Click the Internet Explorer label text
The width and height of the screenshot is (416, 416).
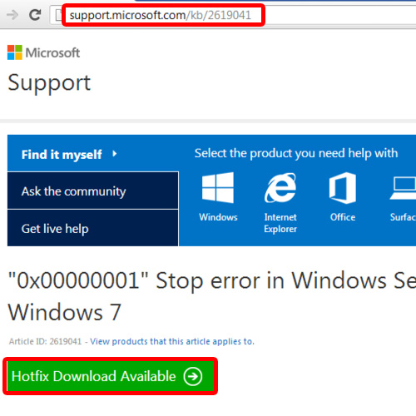280,223
